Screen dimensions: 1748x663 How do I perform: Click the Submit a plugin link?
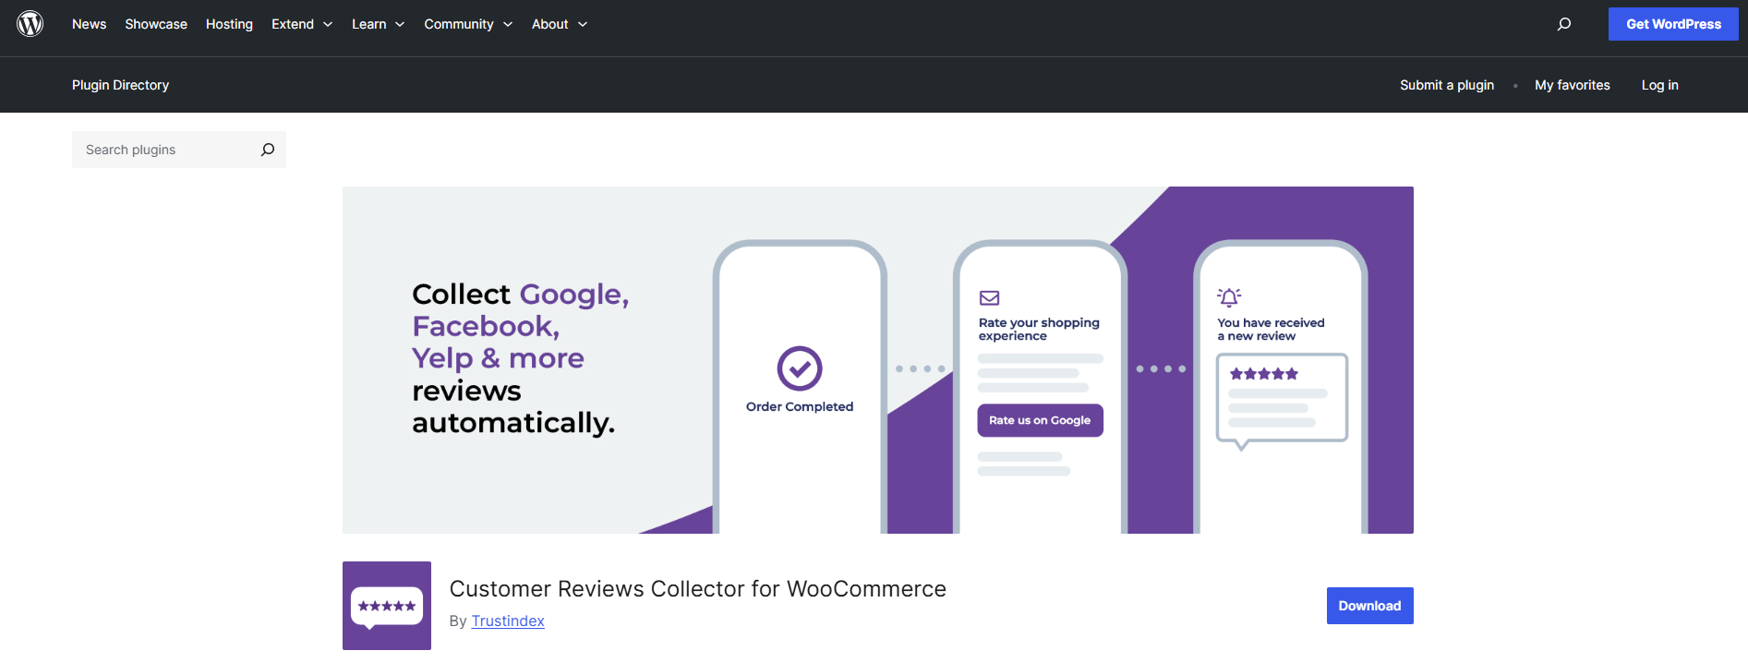click(1446, 85)
